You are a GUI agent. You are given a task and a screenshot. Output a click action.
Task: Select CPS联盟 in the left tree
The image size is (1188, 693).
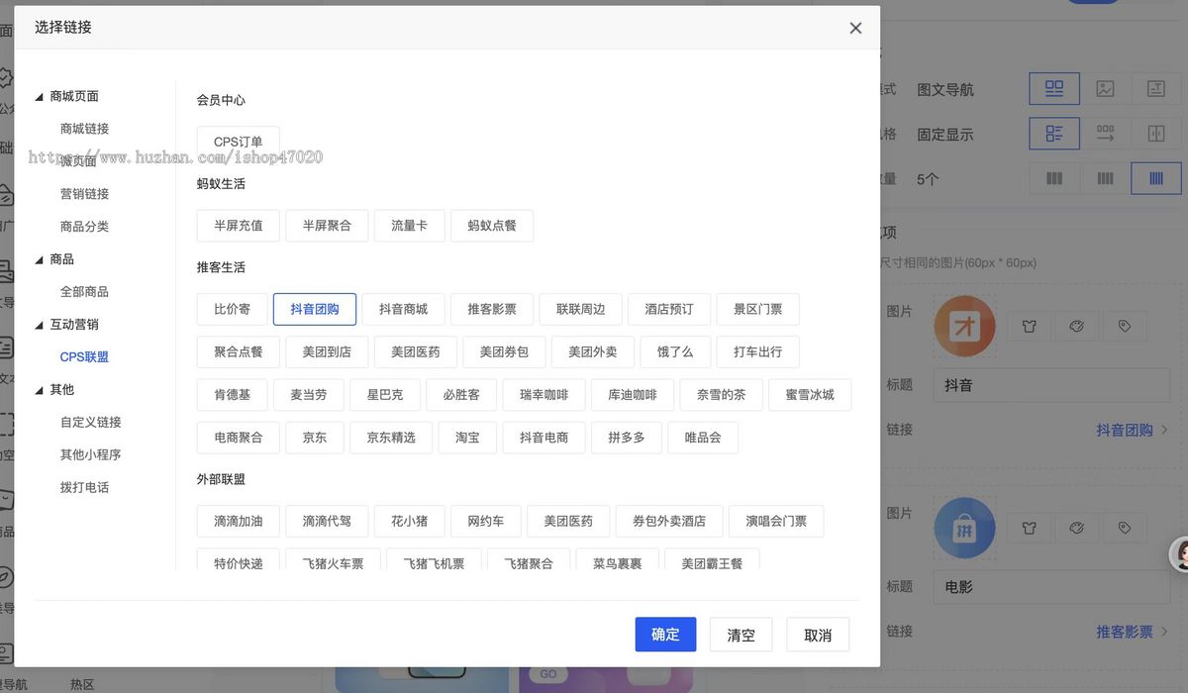pyautogui.click(x=84, y=356)
